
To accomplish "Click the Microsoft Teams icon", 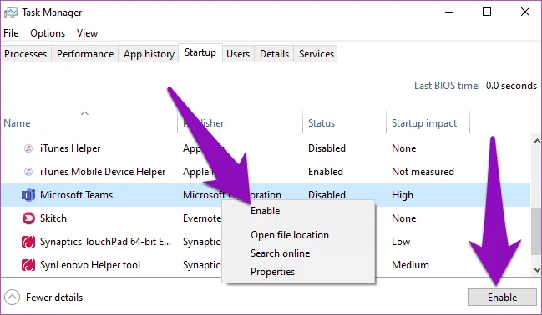I will pos(28,195).
